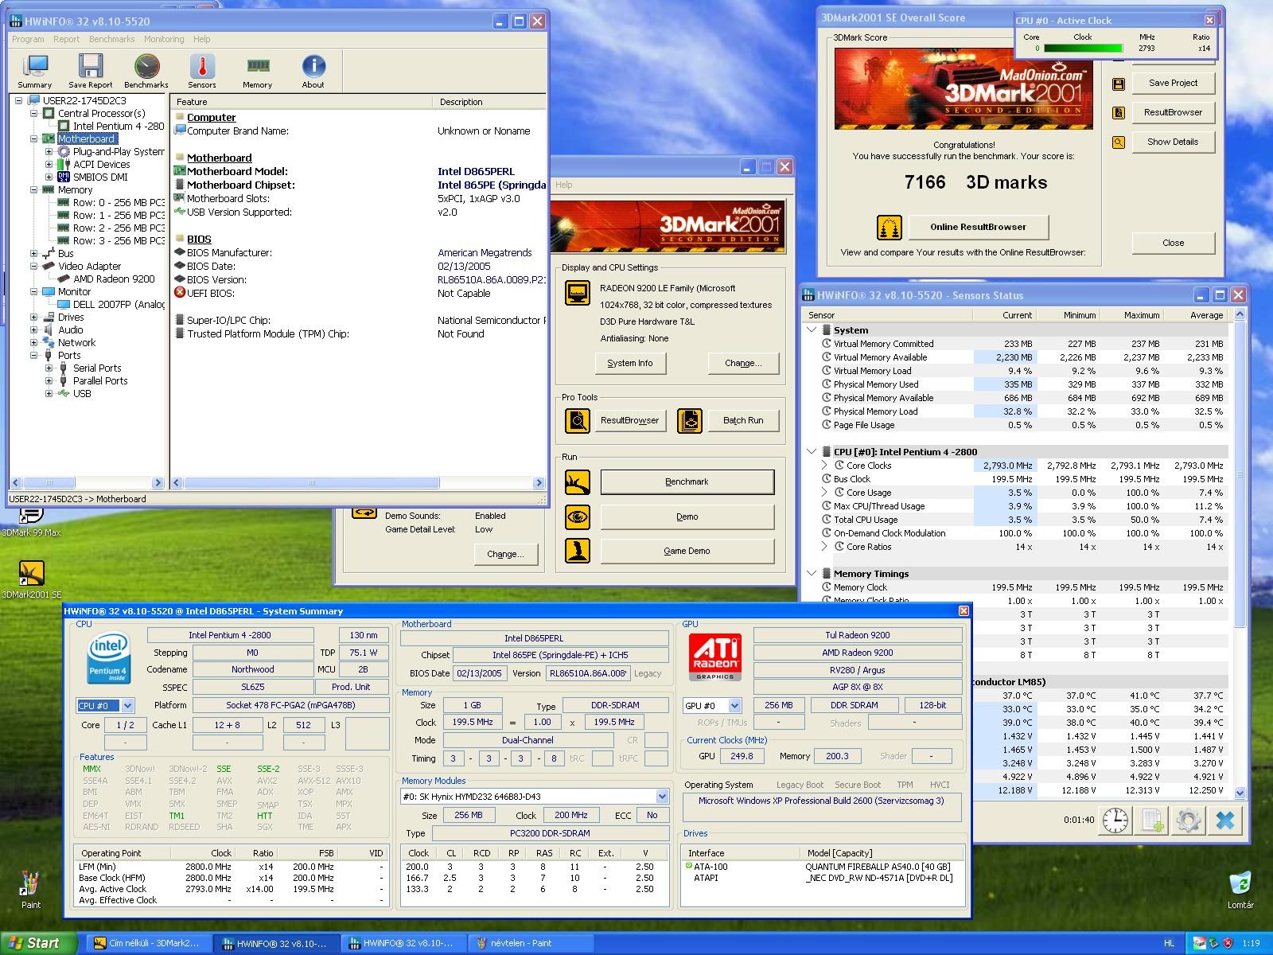Viewport: 1273px width, 955px height.
Task: Close sensors with the blue X icon
Action: [x=1225, y=820]
